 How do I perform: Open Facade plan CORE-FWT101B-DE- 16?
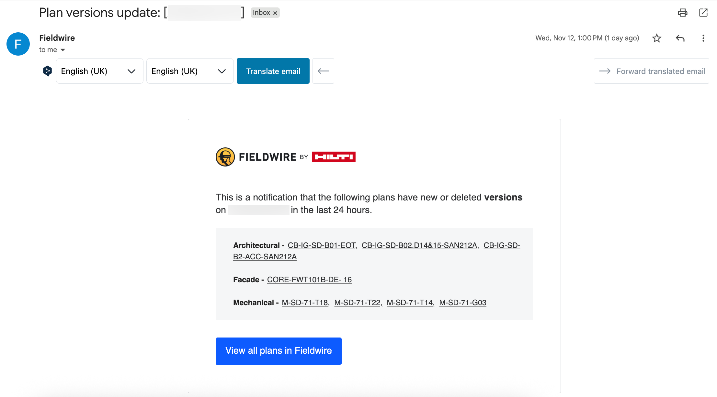(x=309, y=280)
